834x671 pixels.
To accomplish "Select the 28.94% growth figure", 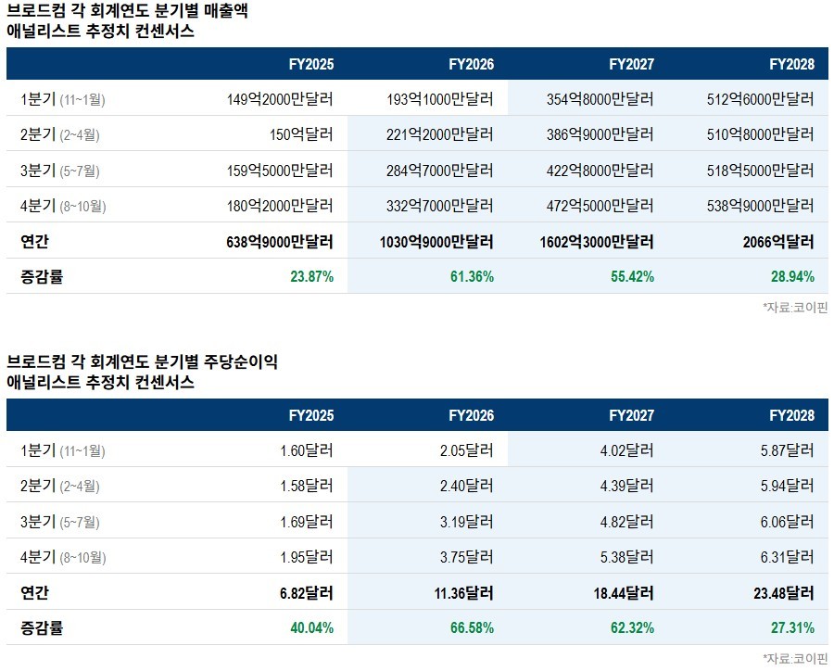I will point(792,277).
